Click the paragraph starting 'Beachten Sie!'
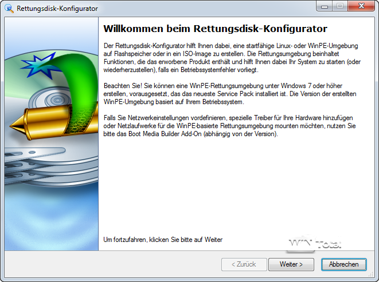 (230, 94)
